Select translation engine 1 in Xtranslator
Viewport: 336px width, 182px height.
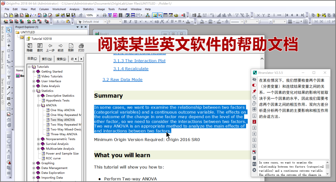point(254,116)
